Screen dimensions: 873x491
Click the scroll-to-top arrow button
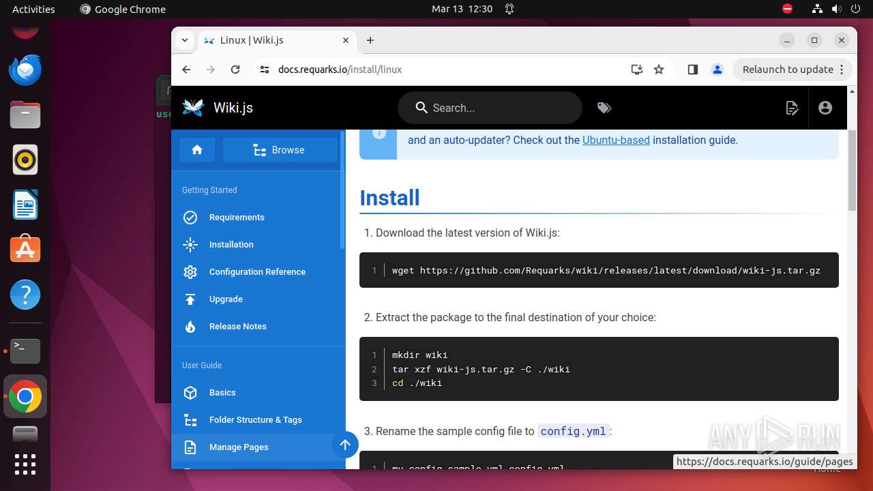click(x=345, y=445)
